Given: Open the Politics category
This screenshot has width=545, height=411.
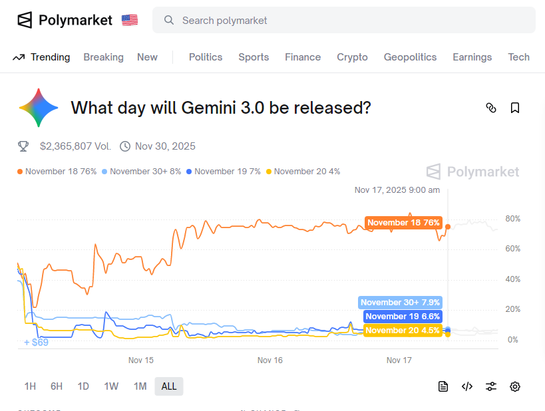Looking at the screenshot, I should [206, 57].
